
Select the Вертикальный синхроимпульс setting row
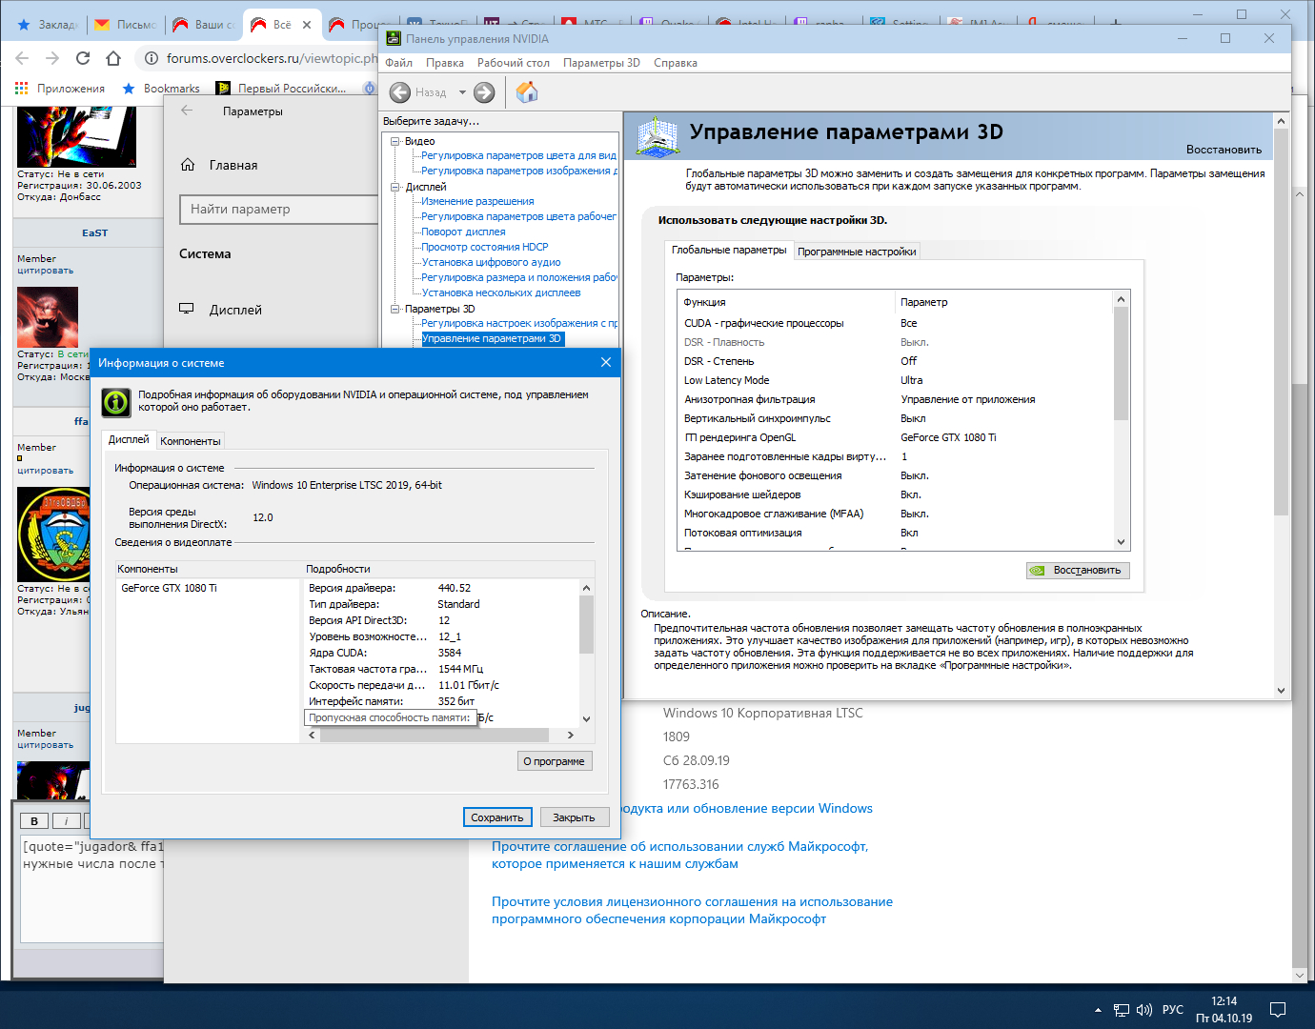coord(896,418)
